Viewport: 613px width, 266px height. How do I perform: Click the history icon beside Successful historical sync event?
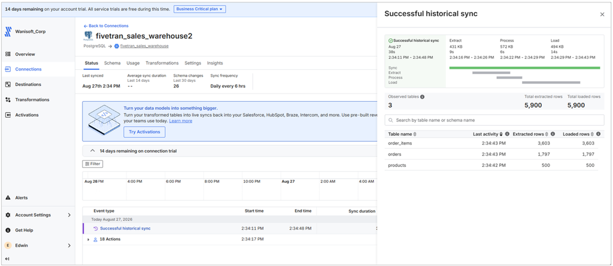coord(95,228)
